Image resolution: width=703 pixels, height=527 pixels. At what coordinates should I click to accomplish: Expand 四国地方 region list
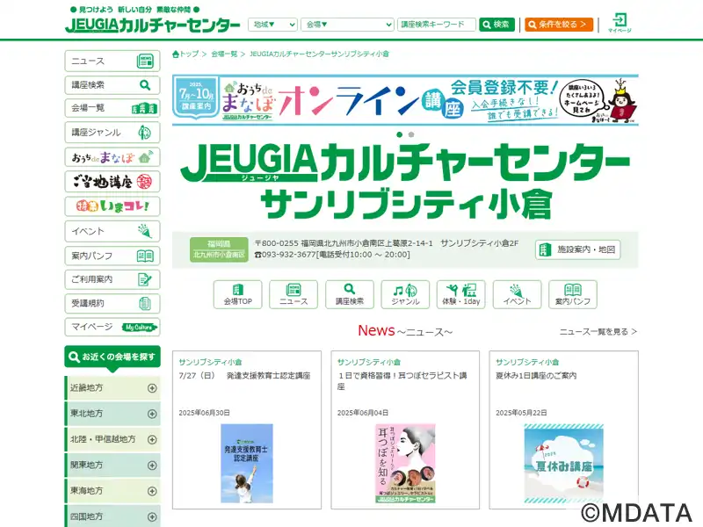click(x=112, y=516)
